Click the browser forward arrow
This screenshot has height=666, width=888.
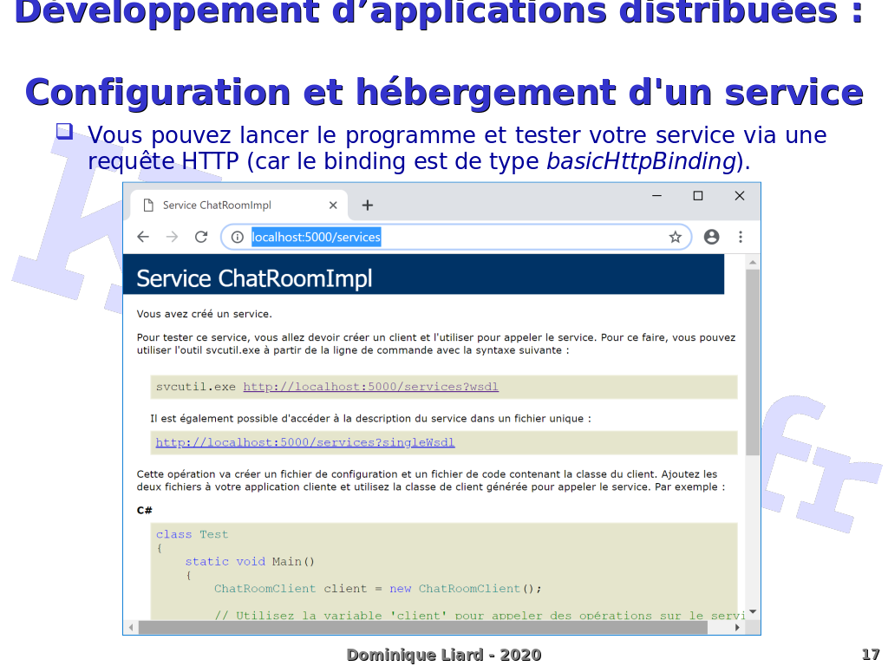[172, 237]
